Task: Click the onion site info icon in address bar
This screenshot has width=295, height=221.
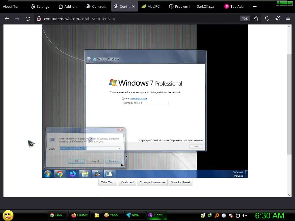Action: click(x=39, y=19)
